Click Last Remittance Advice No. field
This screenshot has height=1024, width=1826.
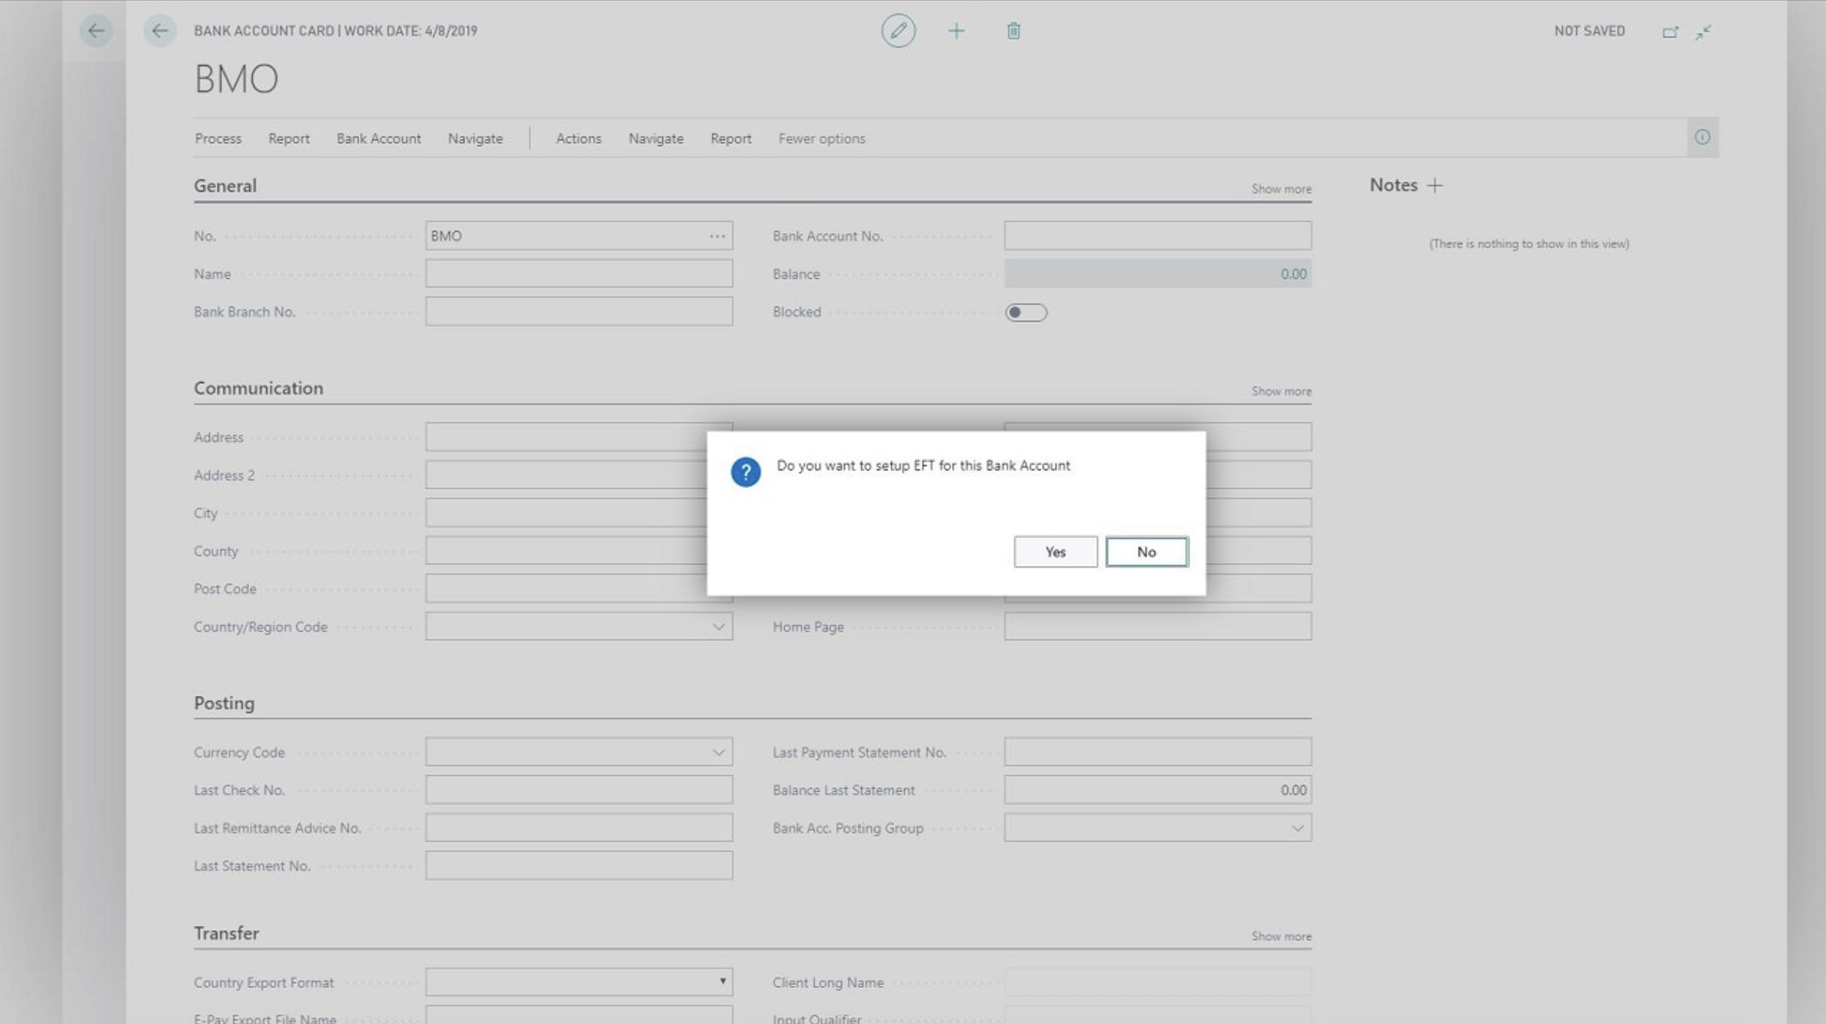click(x=579, y=828)
